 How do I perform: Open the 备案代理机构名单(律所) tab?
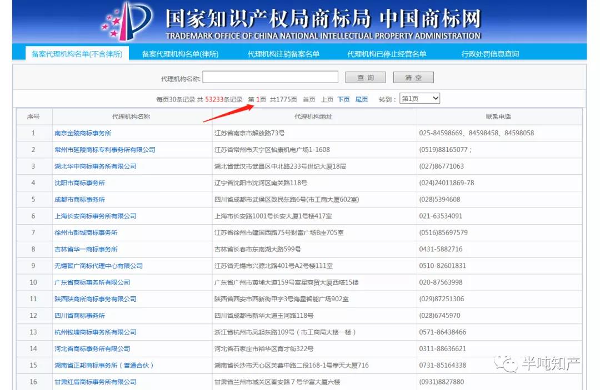point(180,54)
